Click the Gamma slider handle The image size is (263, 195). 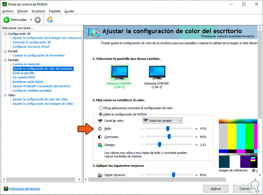click(x=159, y=145)
